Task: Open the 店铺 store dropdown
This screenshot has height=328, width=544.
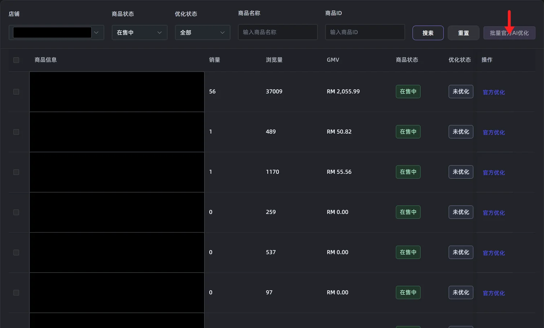Action: point(56,33)
